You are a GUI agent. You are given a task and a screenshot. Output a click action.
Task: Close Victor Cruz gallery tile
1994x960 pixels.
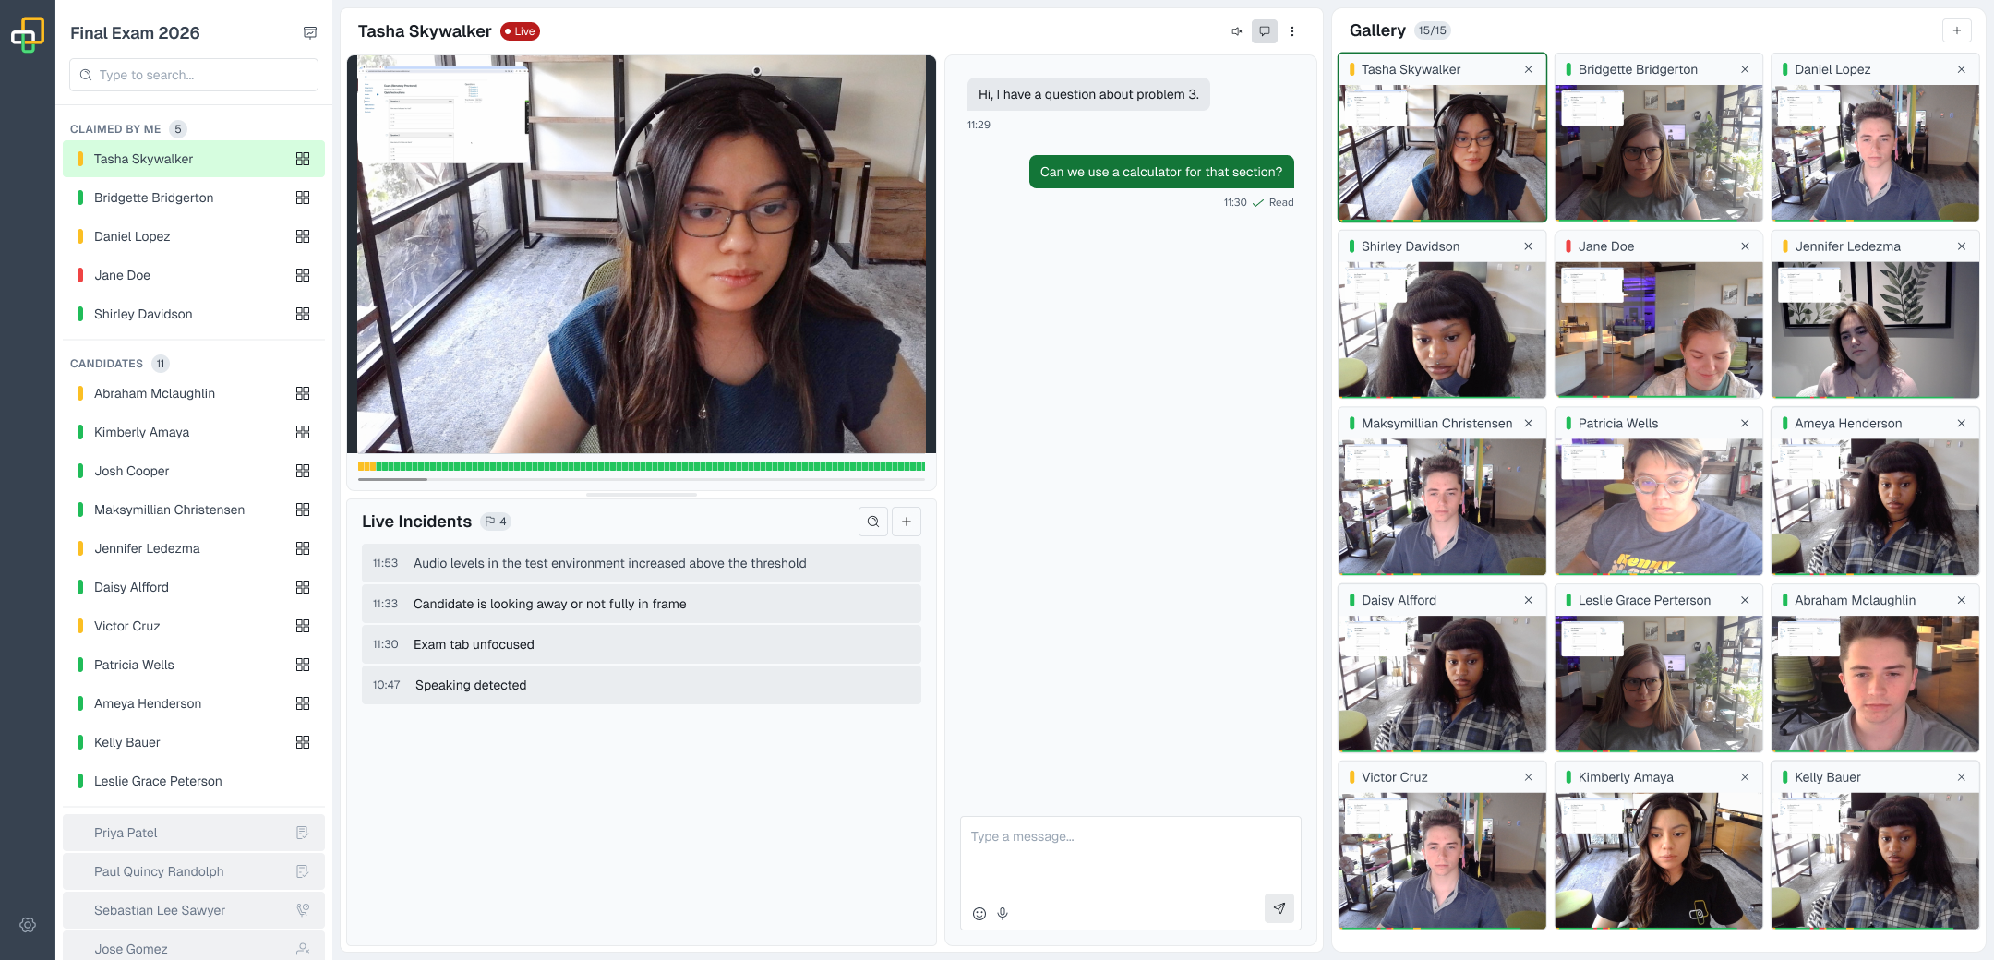point(1529,777)
